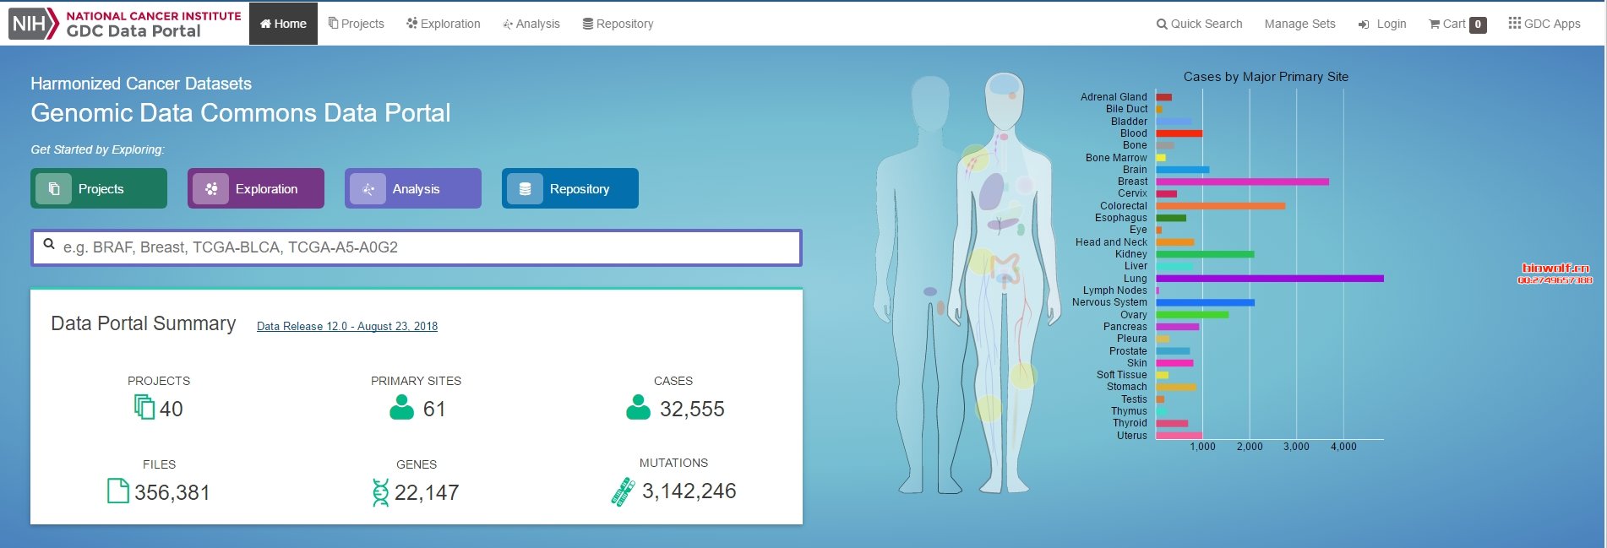Click the Cases count 32,555
The width and height of the screenshot is (1607, 548).
pyautogui.click(x=692, y=409)
